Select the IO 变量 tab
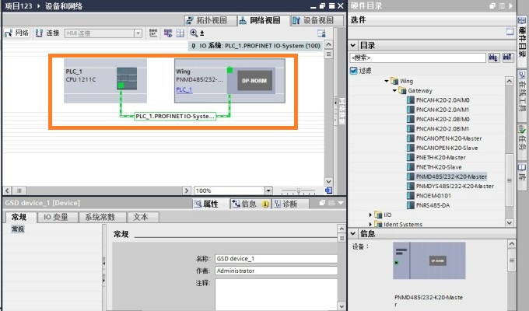Viewport: 529px width, 311px height. pyautogui.click(x=56, y=217)
